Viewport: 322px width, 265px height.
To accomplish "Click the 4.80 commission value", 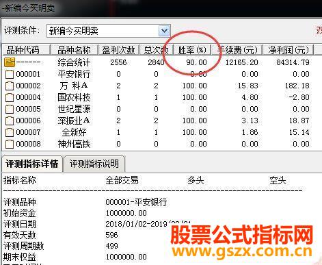I will (250, 97).
